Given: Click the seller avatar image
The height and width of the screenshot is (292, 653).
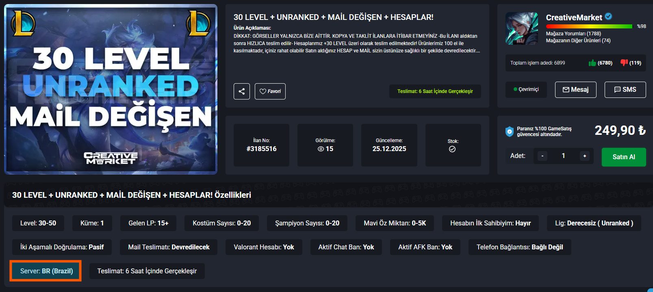Looking at the screenshot, I should [x=522, y=28].
